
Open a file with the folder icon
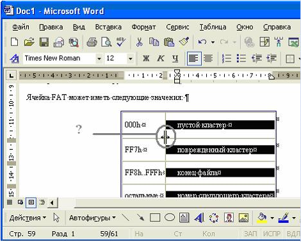pyautogui.click(x=29, y=42)
